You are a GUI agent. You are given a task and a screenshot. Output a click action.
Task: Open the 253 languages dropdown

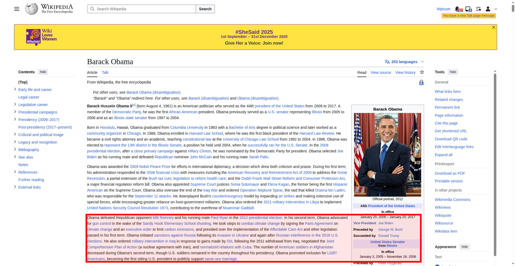click(404, 62)
